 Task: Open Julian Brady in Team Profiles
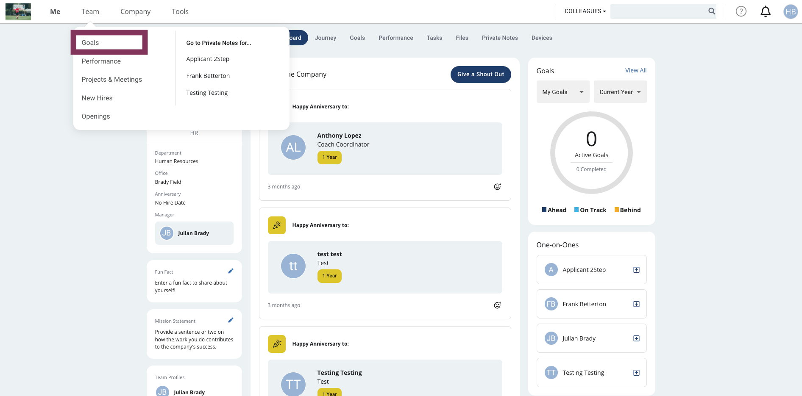(x=189, y=392)
